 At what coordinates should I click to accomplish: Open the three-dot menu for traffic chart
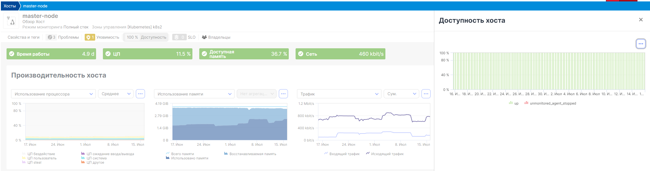tap(426, 94)
